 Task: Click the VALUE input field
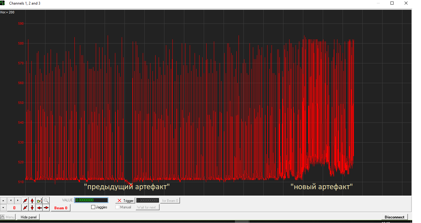91,200
